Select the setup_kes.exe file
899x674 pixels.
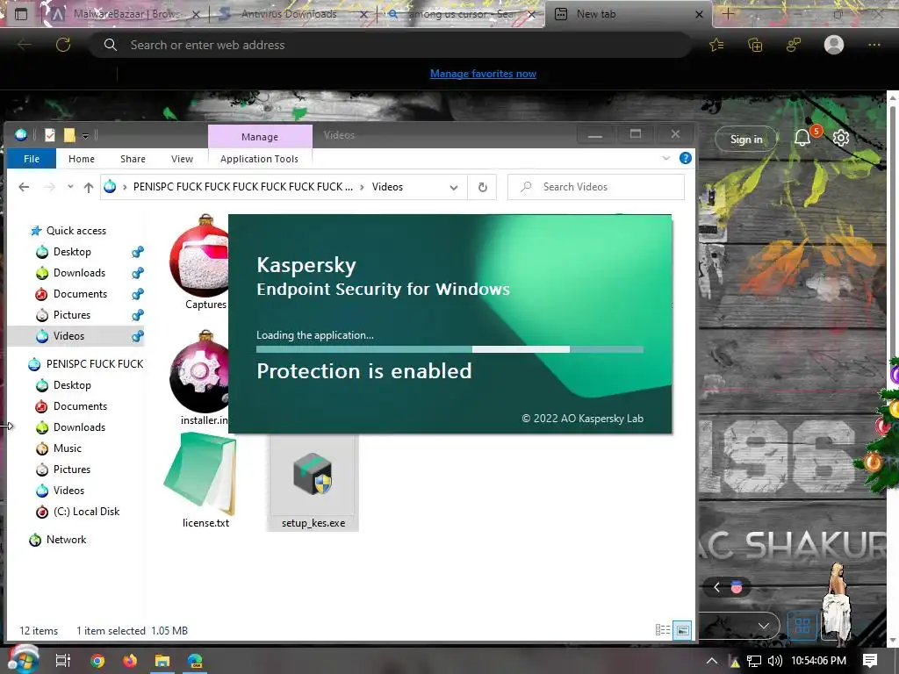(313, 483)
